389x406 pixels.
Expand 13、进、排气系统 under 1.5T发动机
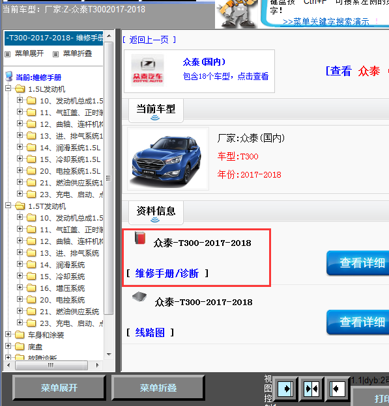pos(20,252)
